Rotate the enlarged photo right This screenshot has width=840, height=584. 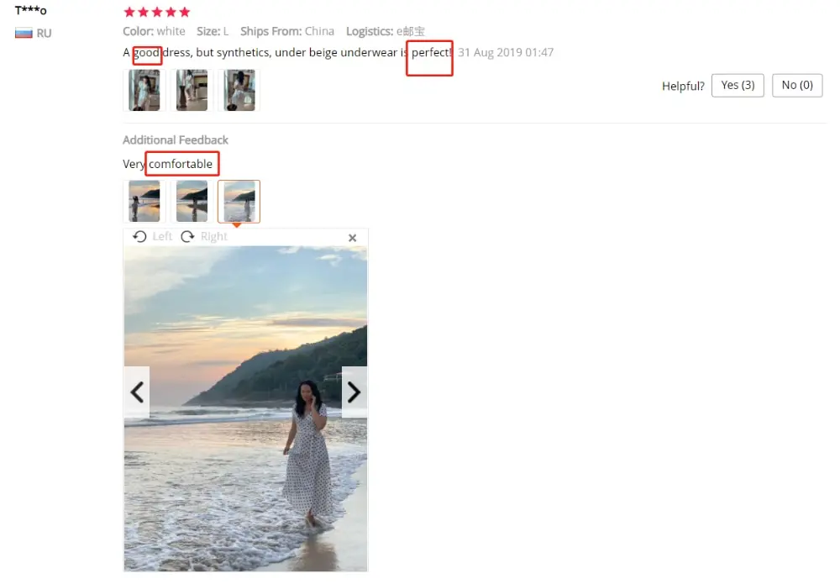(204, 236)
